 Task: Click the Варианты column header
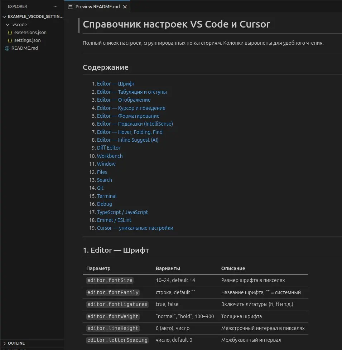click(x=168, y=268)
